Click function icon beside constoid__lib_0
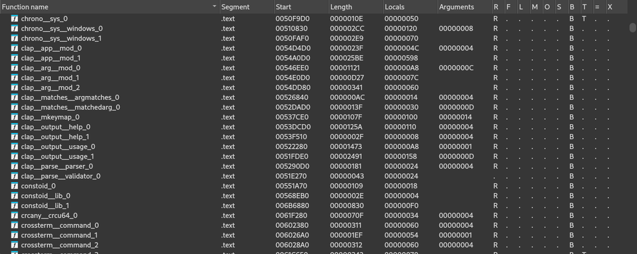Screen dimensions: 637x254 point(15,195)
